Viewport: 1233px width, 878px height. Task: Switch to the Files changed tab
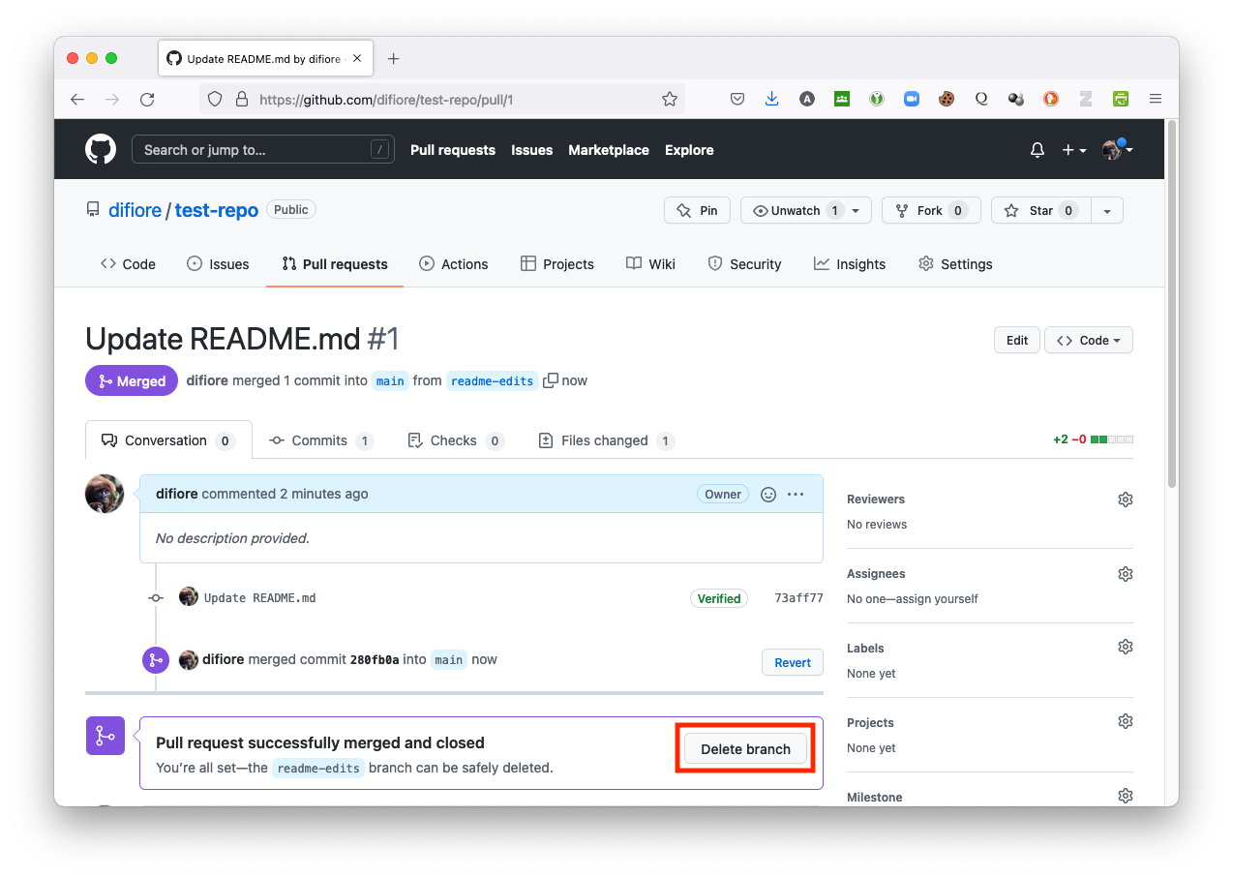click(x=605, y=440)
